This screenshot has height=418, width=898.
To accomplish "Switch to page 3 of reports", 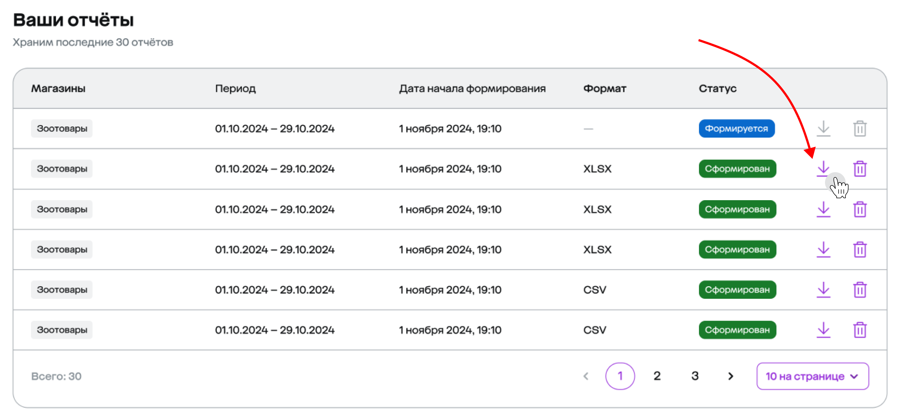I will (x=695, y=376).
